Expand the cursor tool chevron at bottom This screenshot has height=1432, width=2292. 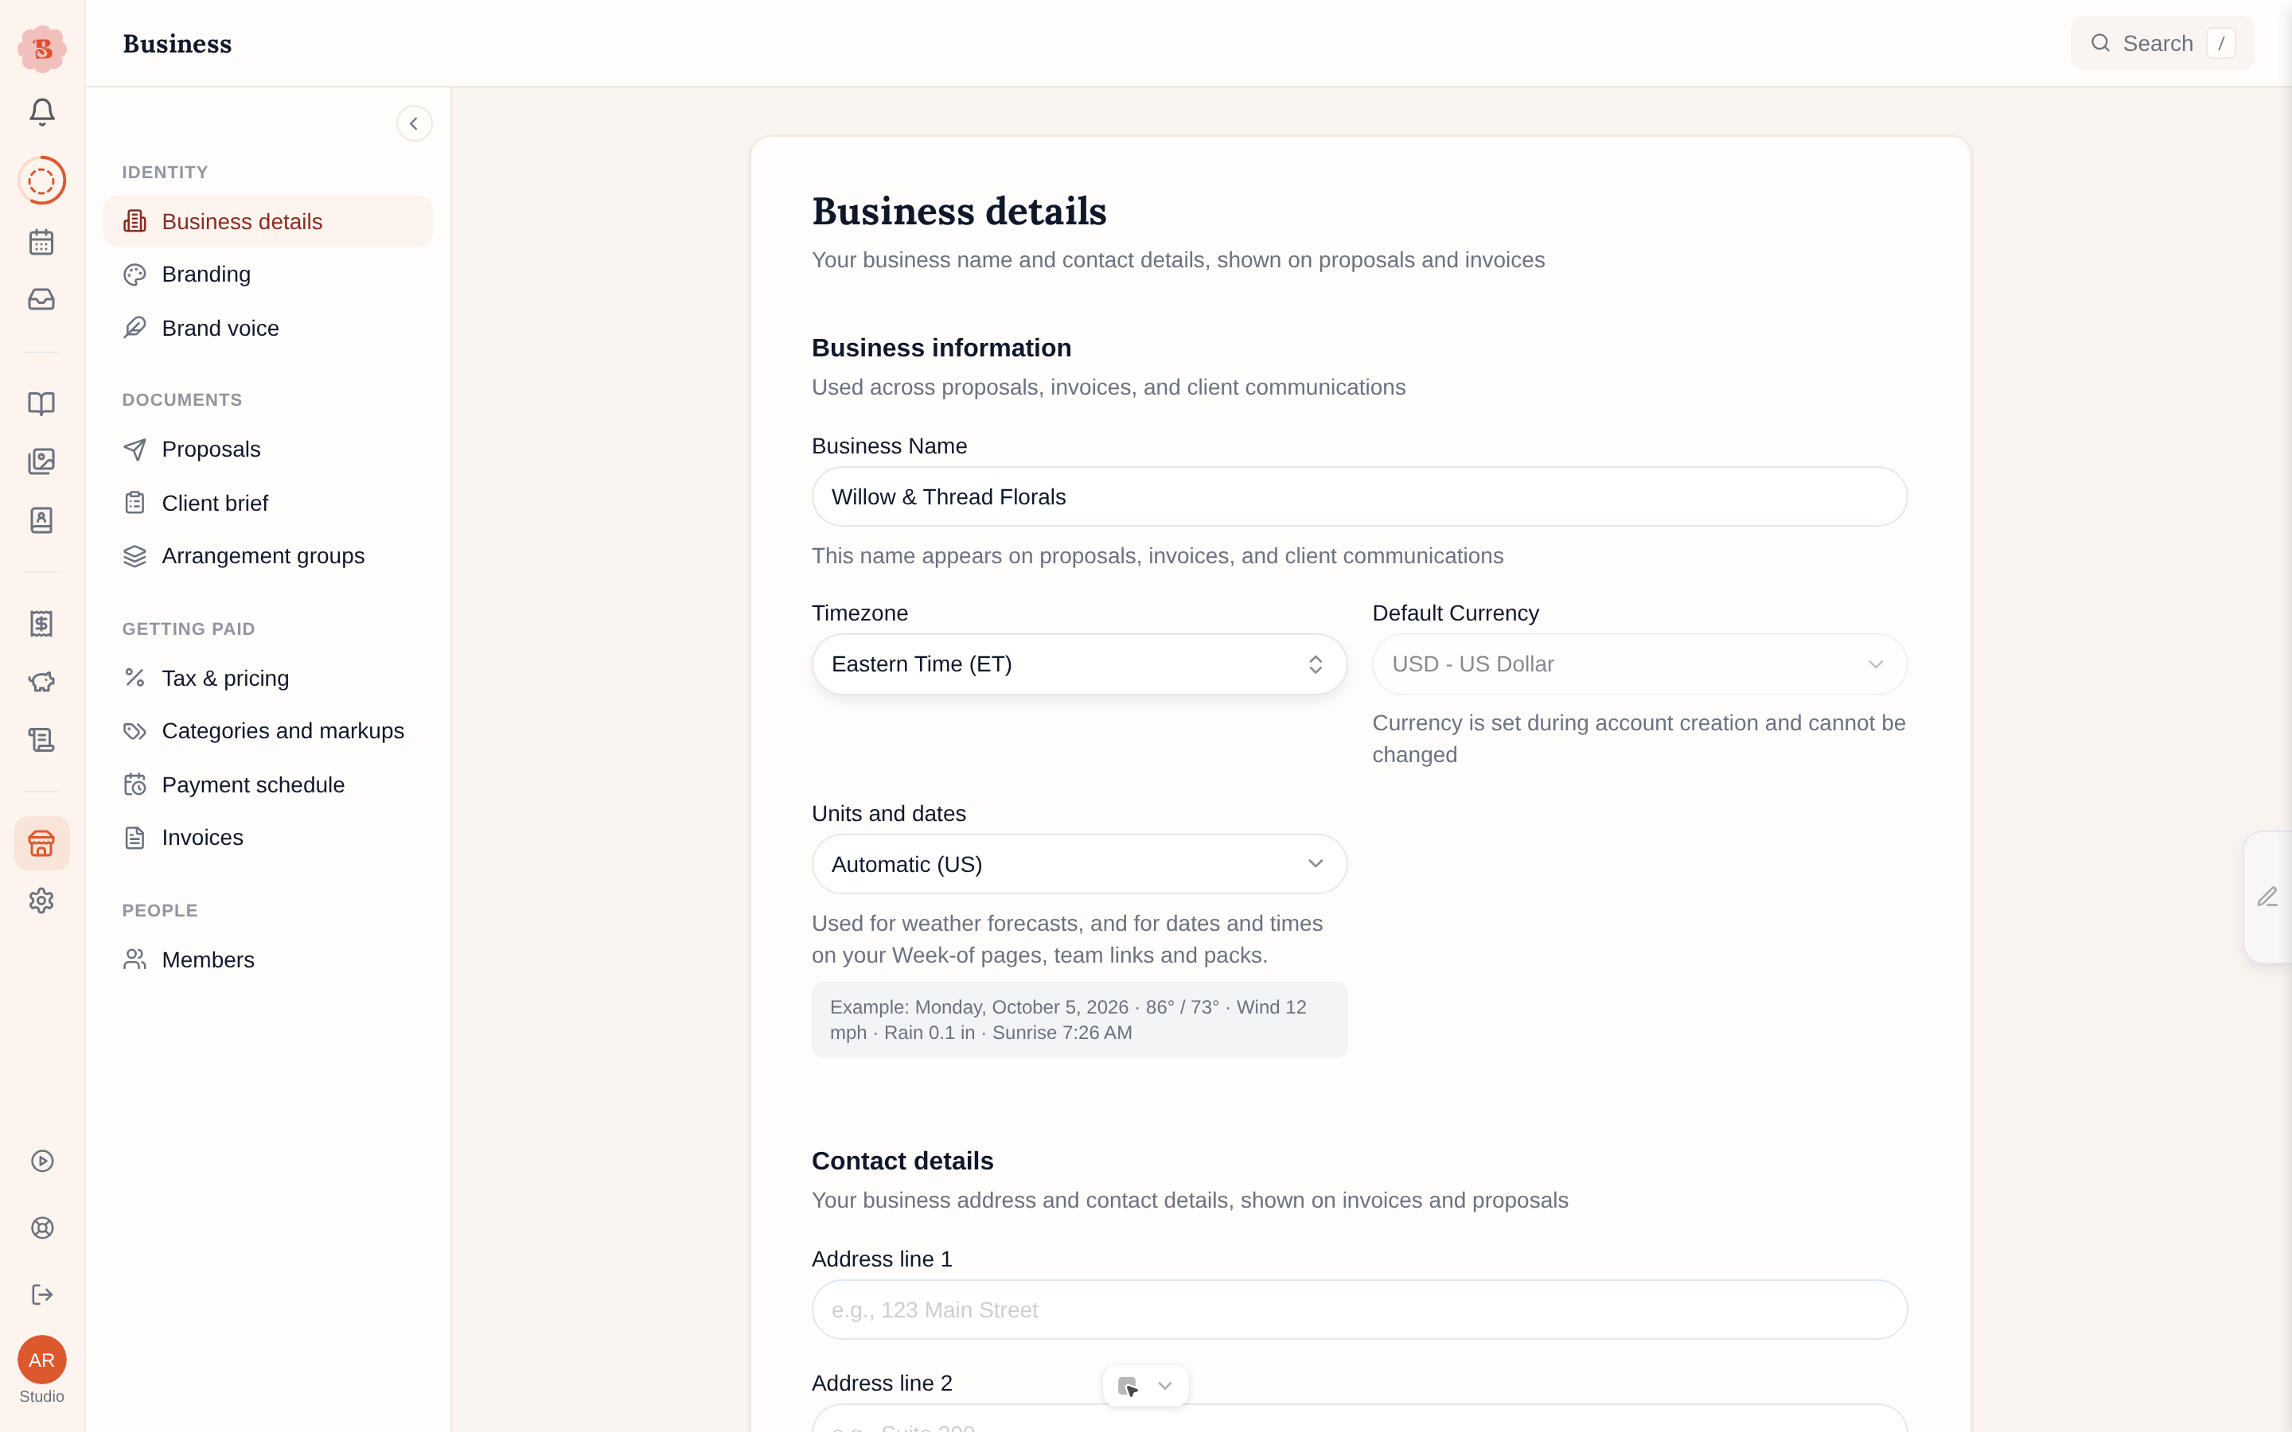[x=1165, y=1386]
